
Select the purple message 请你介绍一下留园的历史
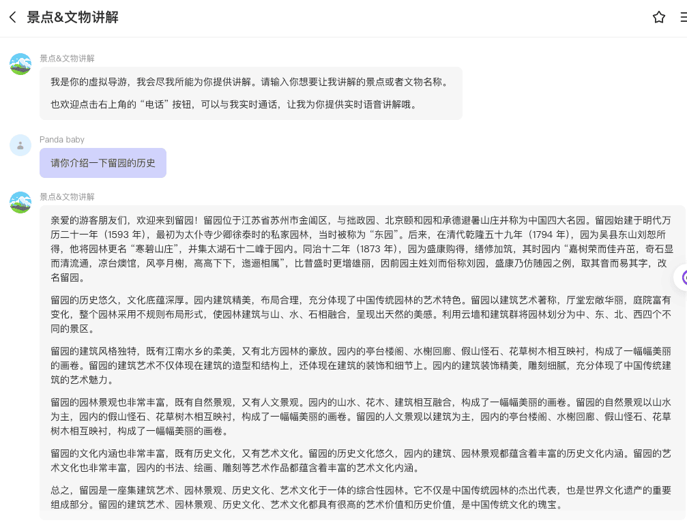(103, 164)
